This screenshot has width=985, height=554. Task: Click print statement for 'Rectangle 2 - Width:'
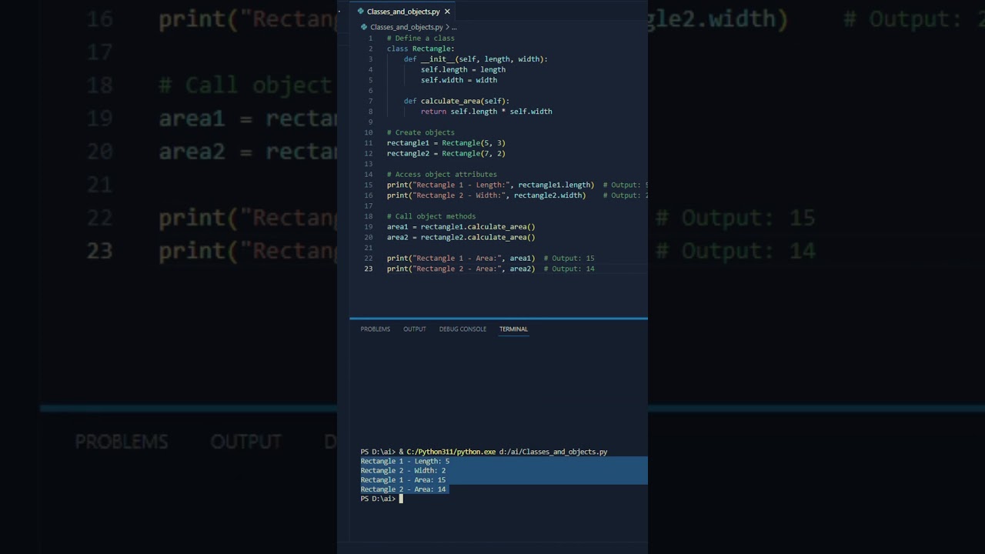coord(486,195)
